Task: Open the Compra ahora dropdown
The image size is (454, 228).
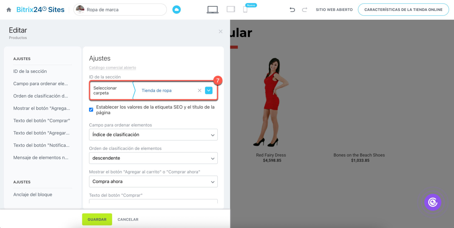Action: (x=153, y=182)
